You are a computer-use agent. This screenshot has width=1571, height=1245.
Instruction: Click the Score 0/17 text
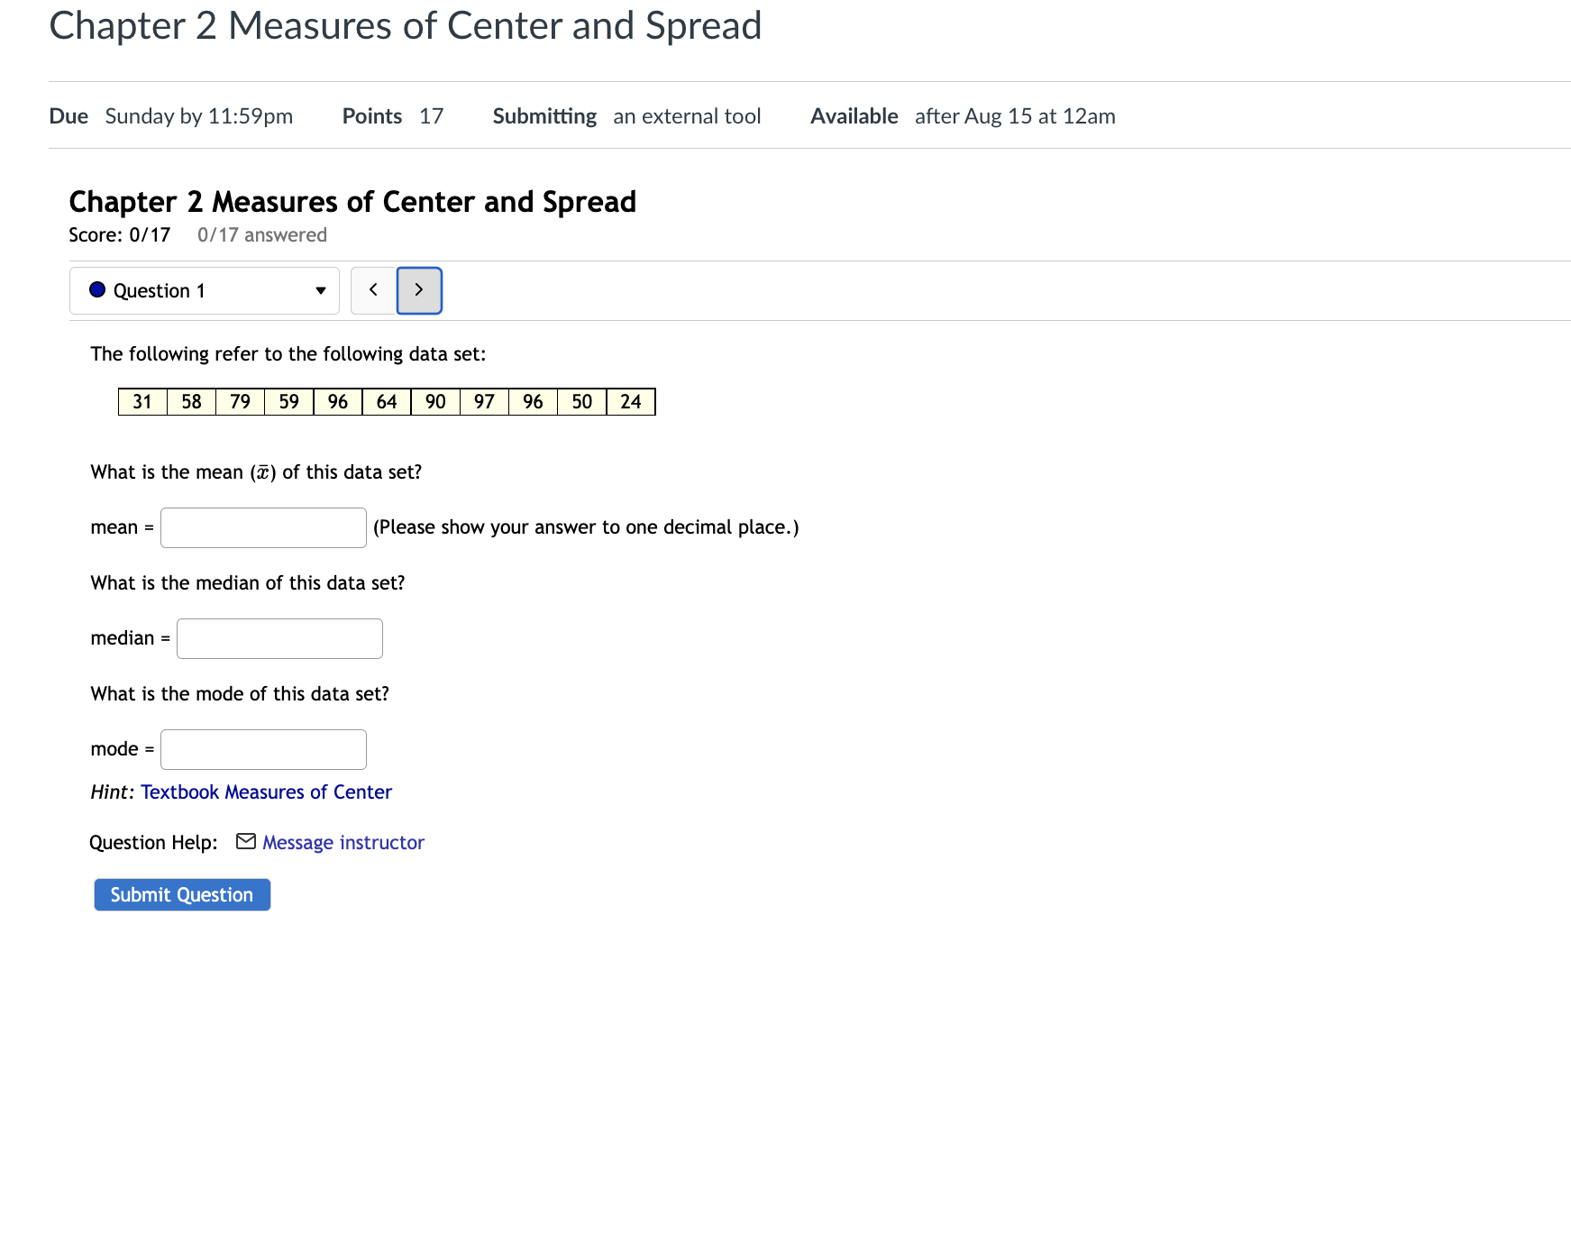(x=118, y=234)
